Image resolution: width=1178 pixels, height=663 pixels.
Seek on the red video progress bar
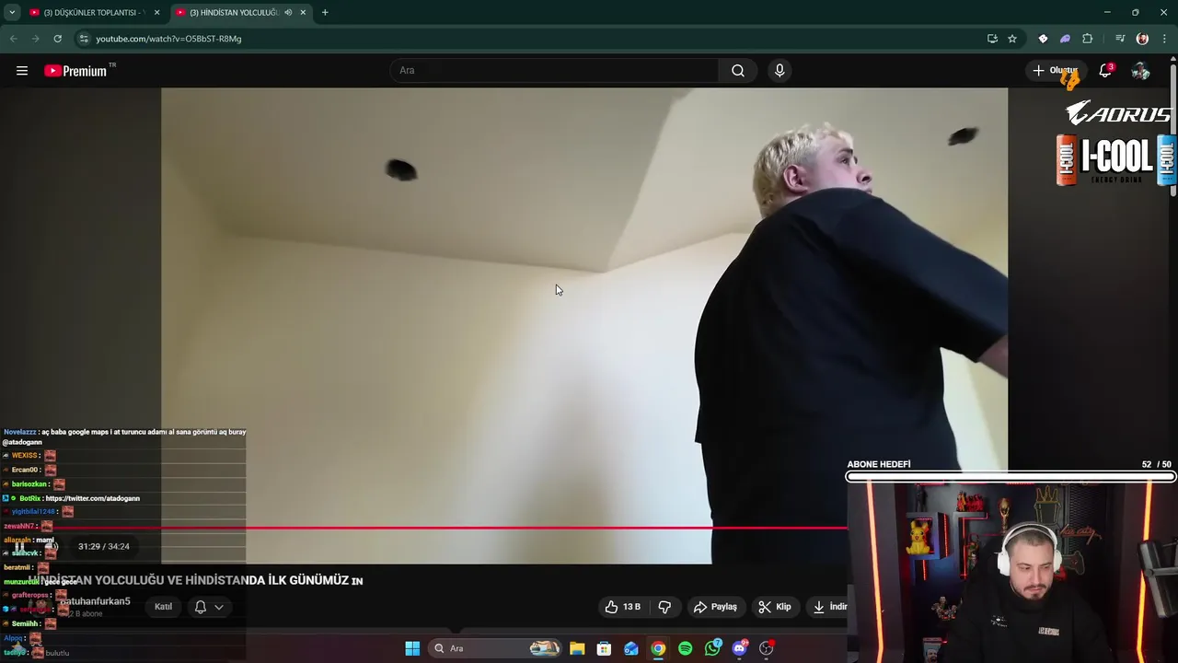(x=423, y=529)
